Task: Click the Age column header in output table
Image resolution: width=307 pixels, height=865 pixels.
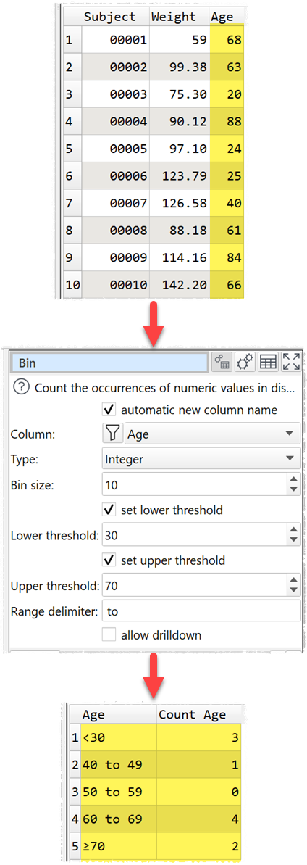Action: [119, 715]
